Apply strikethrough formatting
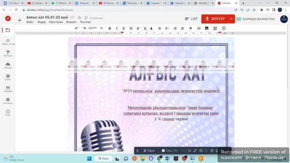 click(x=131, y=29)
